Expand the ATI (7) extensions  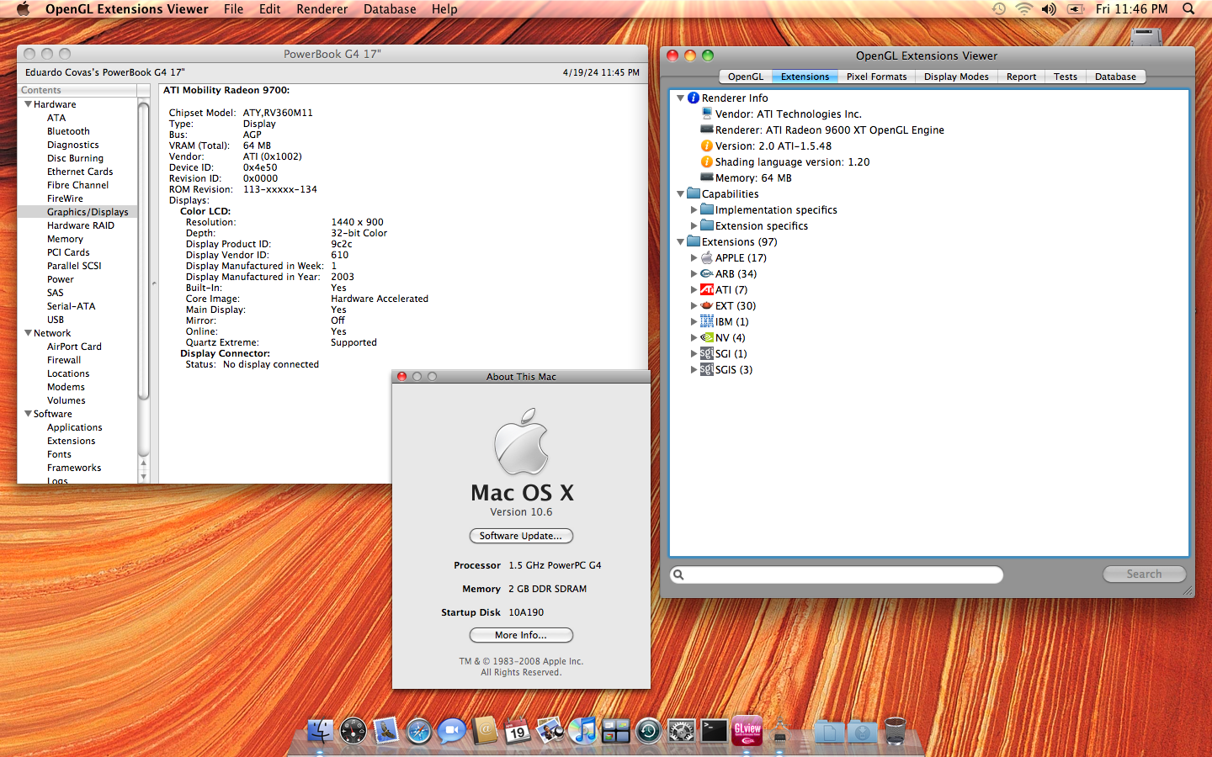point(694,290)
